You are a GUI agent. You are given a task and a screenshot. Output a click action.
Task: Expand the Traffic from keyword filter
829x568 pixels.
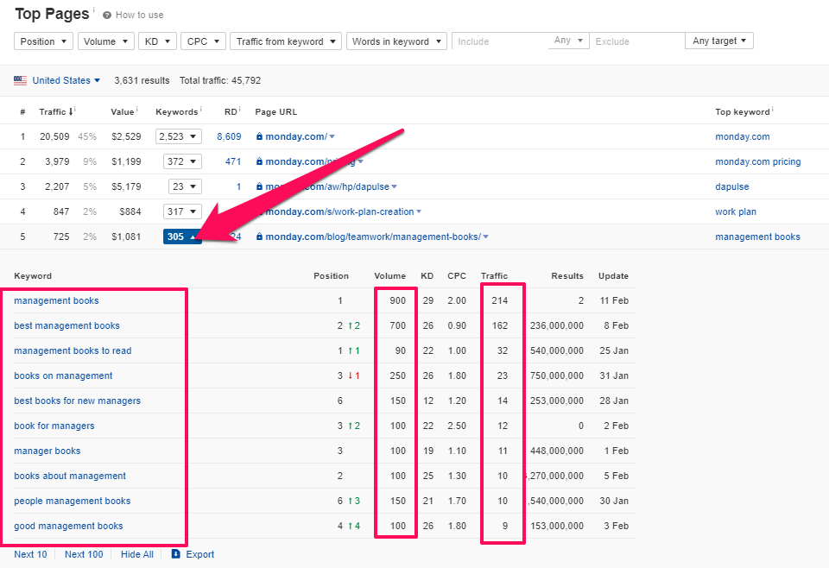285,41
